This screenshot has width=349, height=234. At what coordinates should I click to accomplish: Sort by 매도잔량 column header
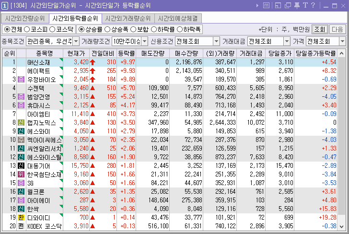(x=152, y=53)
